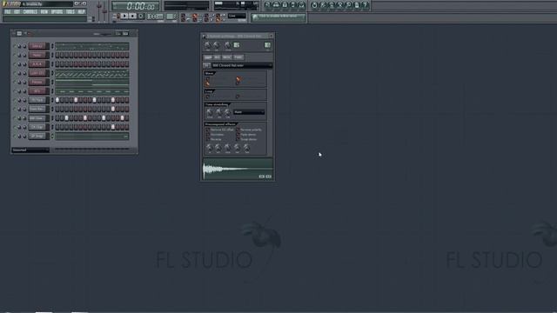Click the 808 Closed Hat channel volume knob

[x=24, y=118]
